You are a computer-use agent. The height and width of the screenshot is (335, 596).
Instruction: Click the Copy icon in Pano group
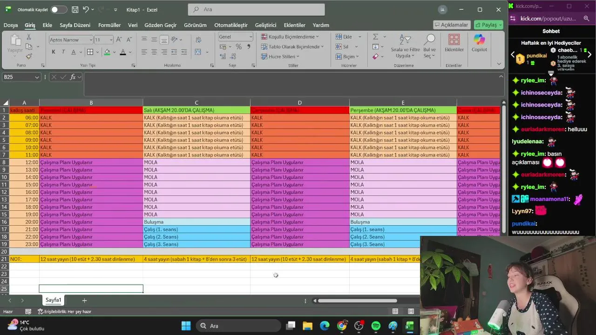point(29,47)
